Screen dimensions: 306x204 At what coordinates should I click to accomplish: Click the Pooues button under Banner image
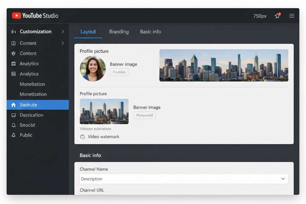tap(119, 72)
